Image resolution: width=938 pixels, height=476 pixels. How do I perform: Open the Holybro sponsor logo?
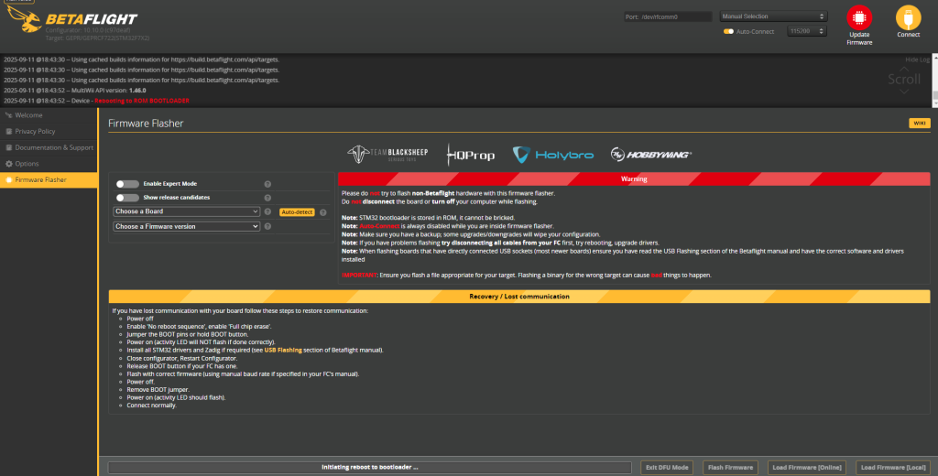[552, 155]
